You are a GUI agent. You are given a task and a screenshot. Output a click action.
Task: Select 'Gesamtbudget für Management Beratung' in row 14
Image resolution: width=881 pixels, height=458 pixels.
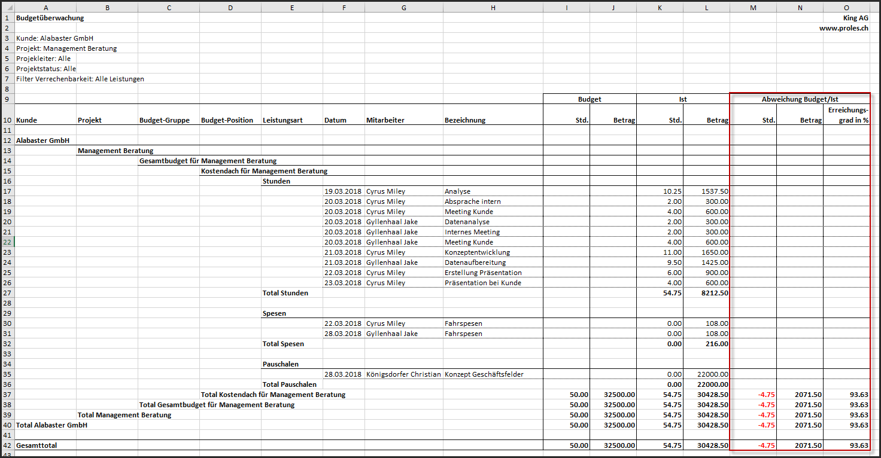tap(208, 161)
